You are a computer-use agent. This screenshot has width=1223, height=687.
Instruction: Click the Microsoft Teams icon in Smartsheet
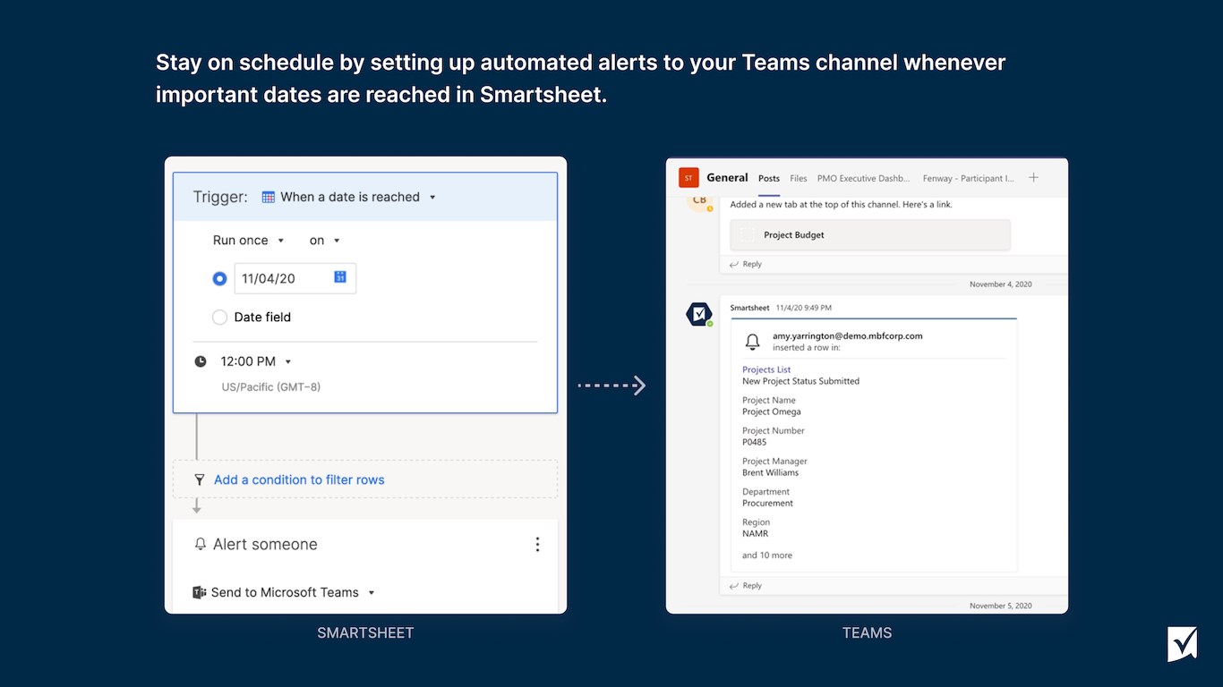tap(200, 592)
